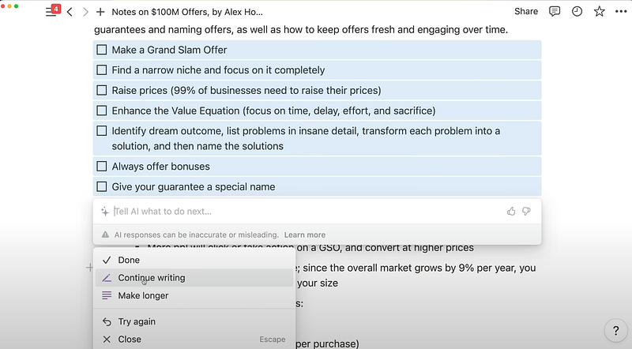632x349 pixels.
Task: View page history clock icon
Action: pos(577,12)
